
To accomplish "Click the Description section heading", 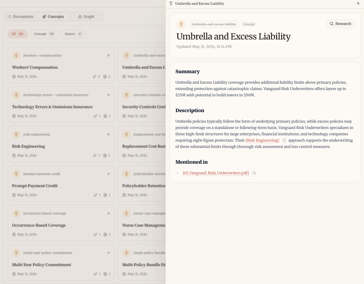I will click(190, 111).
